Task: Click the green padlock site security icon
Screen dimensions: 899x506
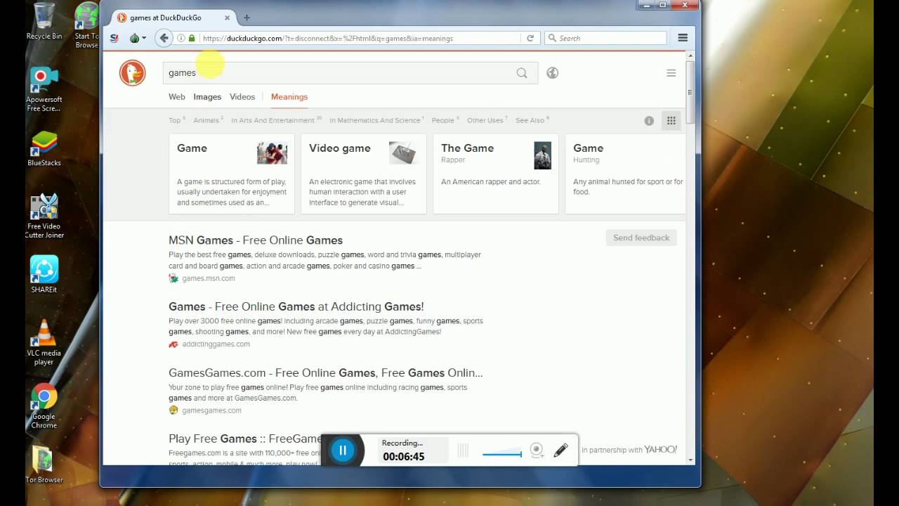Action: point(192,38)
